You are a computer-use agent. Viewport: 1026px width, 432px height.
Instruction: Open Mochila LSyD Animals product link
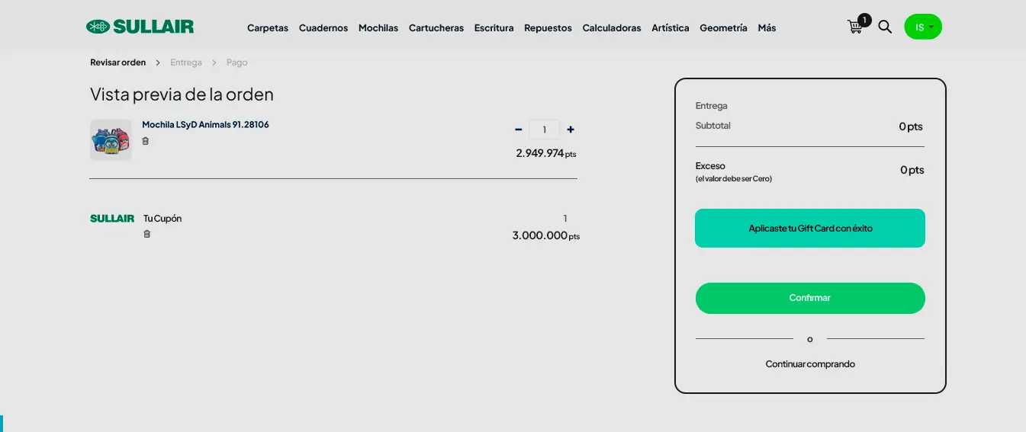pyautogui.click(x=205, y=125)
